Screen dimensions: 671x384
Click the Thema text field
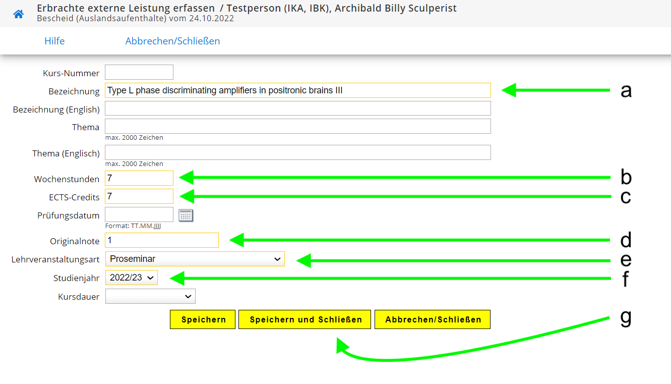point(298,126)
